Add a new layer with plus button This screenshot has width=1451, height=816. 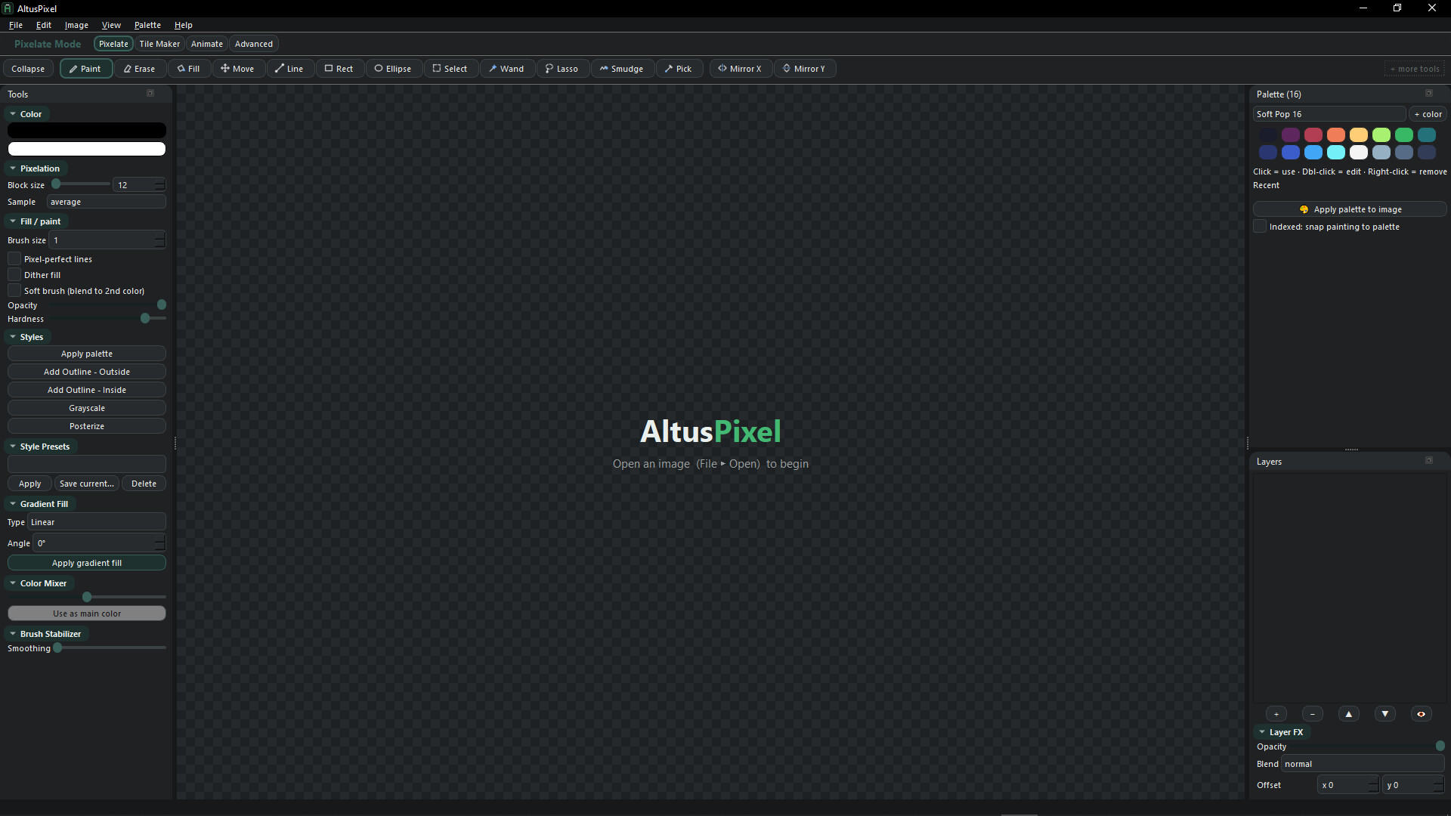coord(1276,714)
